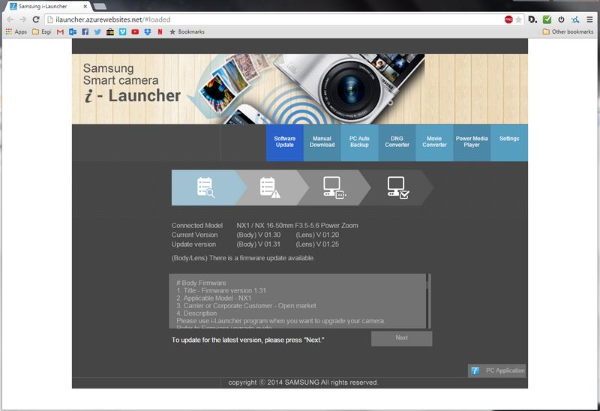This screenshot has width=600, height=411.
Task: Open the Dropbox bookmark icon
Action: pyautogui.click(x=148, y=31)
